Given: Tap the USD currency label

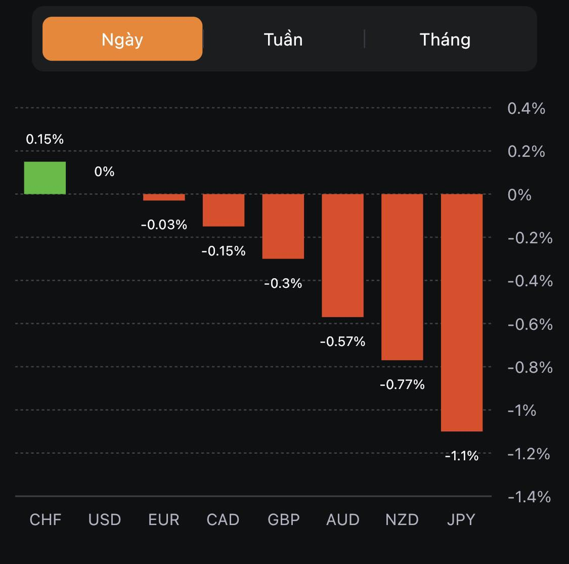Looking at the screenshot, I should point(105,519).
